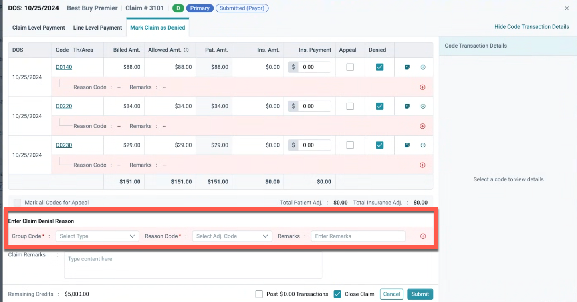577x302 pixels.
Task: Click Claim # 3101 text
Action: pyautogui.click(x=145, y=8)
